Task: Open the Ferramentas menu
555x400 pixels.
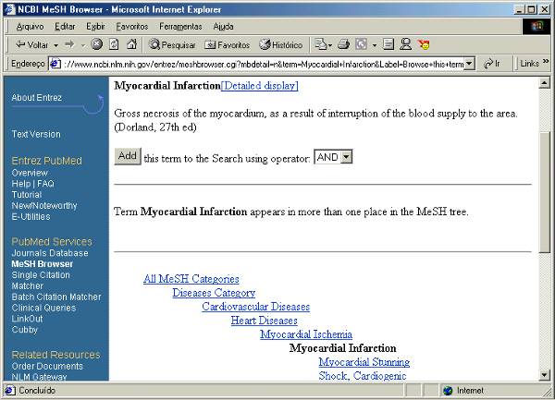Action: 180,27
